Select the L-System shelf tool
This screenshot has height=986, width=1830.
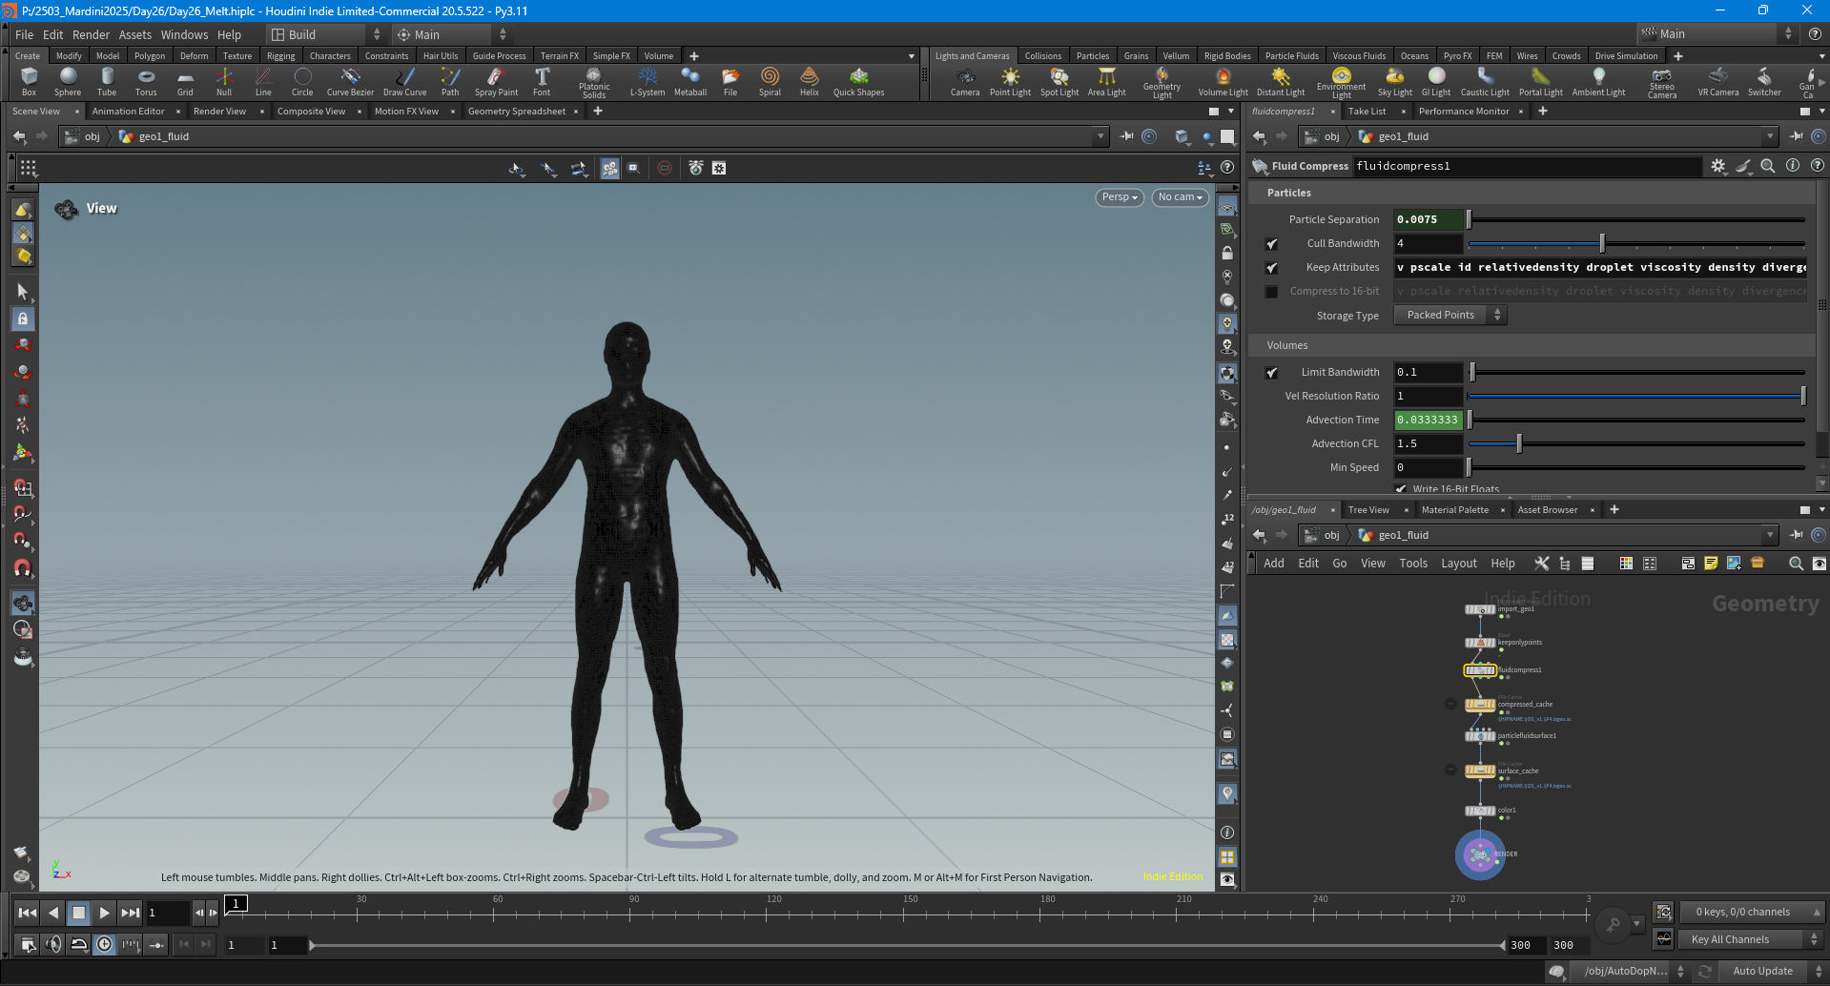tap(648, 81)
